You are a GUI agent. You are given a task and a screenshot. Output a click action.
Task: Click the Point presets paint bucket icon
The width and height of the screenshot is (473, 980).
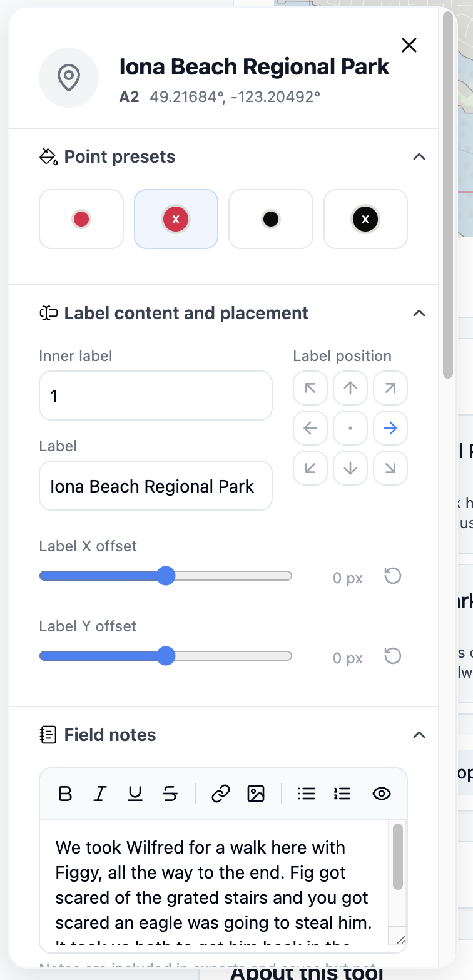(48, 156)
